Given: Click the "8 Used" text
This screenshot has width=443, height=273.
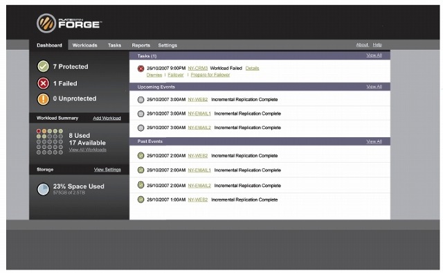Looking at the screenshot, I should (80, 136).
